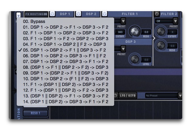Open the FX Routing dropdown arrow
Viewport: 191px width, 130px height.
click(19, 15)
